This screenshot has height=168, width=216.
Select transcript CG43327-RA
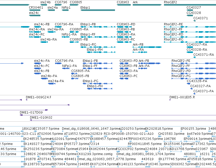click(x=190, y=47)
